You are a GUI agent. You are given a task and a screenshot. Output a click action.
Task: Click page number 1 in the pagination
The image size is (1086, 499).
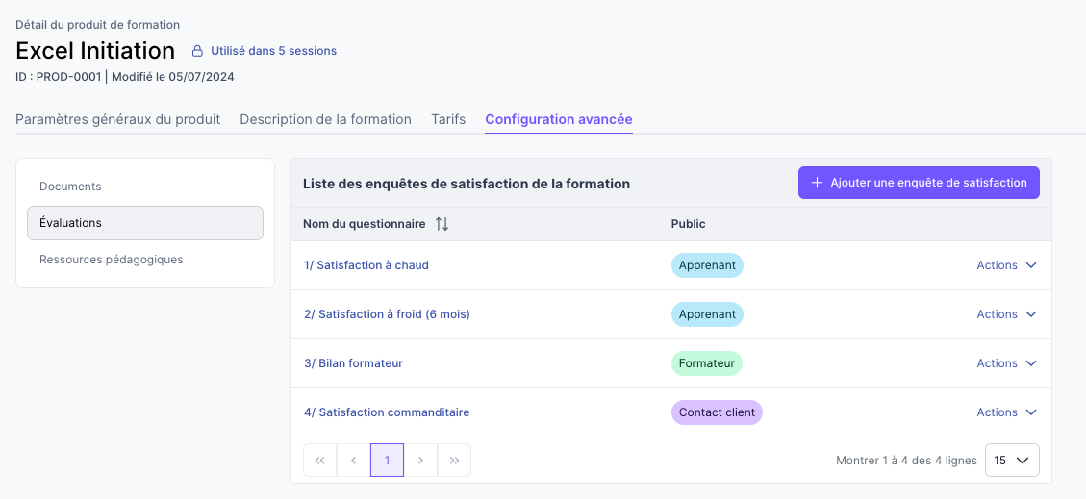click(x=387, y=461)
